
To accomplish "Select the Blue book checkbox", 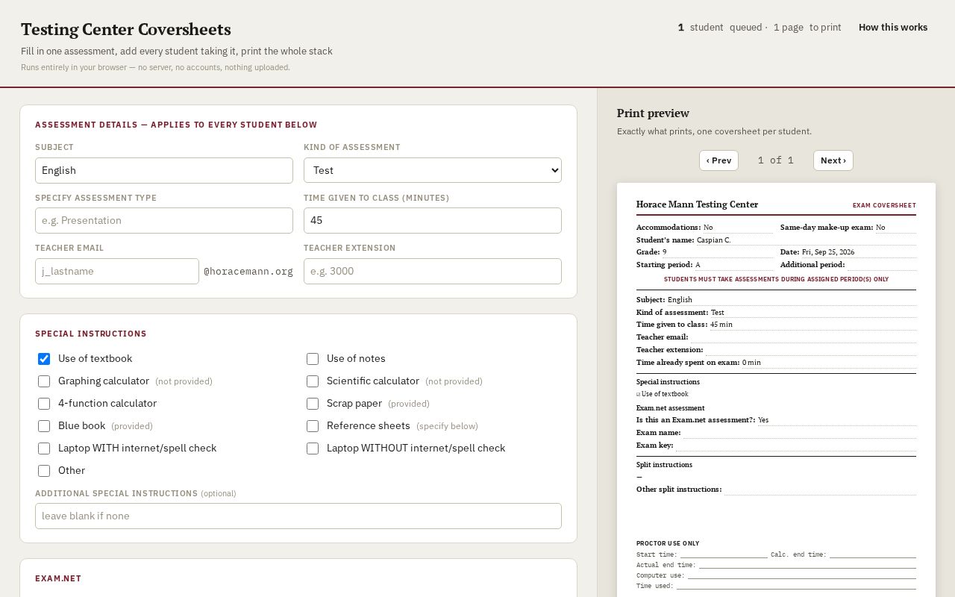I will [x=44, y=426].
